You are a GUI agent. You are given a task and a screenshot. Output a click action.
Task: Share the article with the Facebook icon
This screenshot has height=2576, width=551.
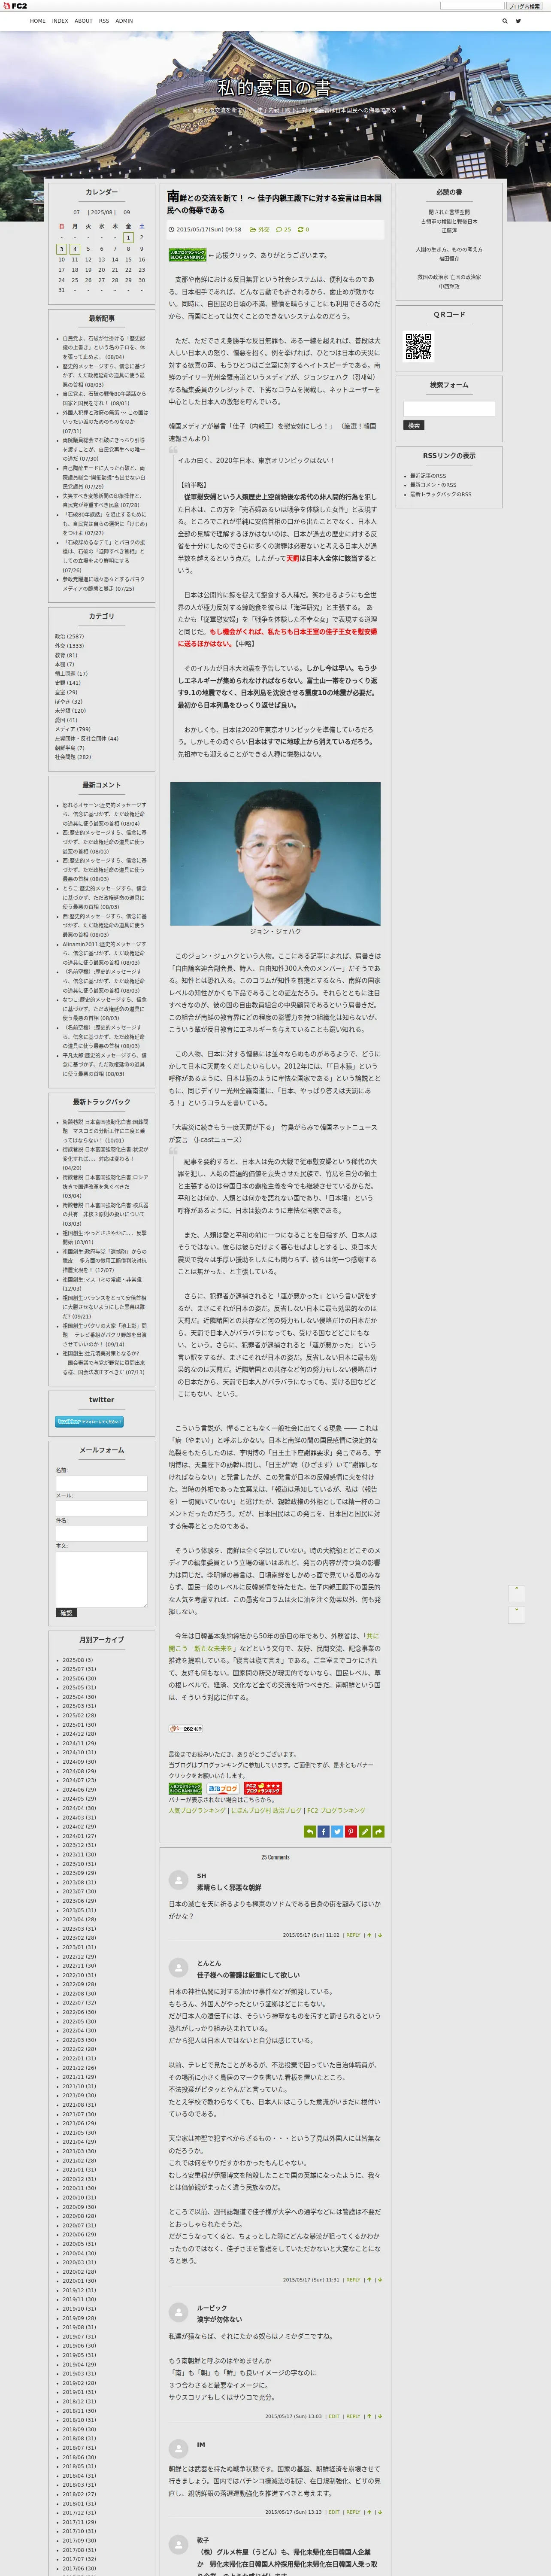point(323,1831)
